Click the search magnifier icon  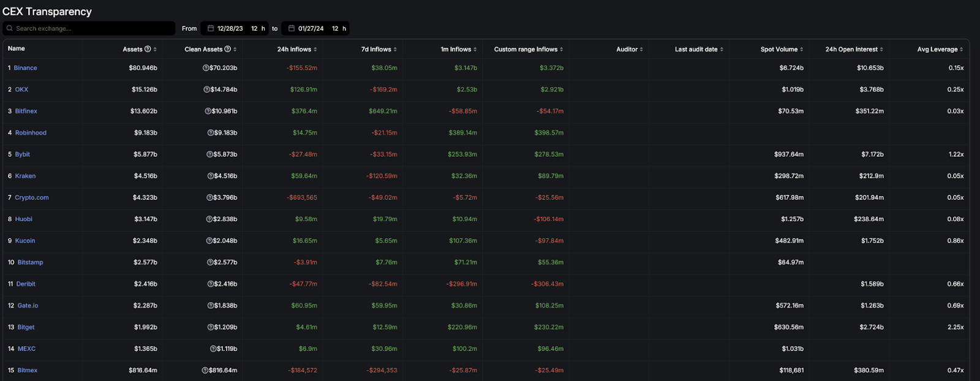pyautogui.click(x=10, y=28)
